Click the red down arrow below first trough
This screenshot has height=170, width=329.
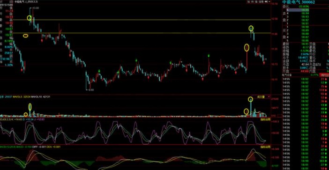click(22, 70)
